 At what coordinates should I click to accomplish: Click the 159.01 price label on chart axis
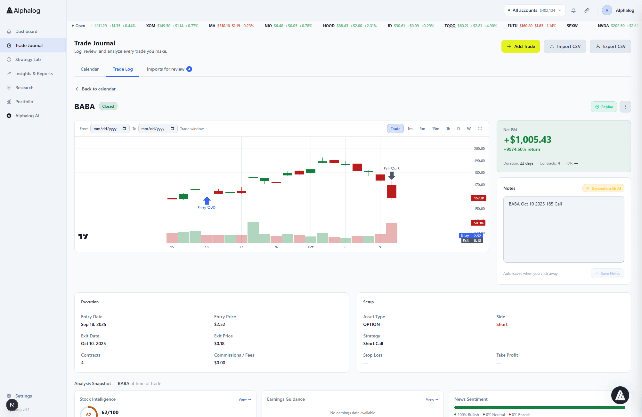pyautogui.click(x=479, y=198)
